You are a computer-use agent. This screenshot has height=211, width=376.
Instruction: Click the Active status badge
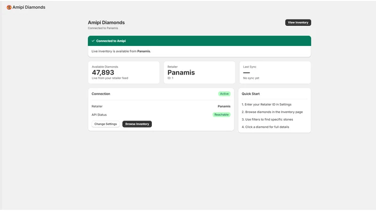click(x=224, y=94)
